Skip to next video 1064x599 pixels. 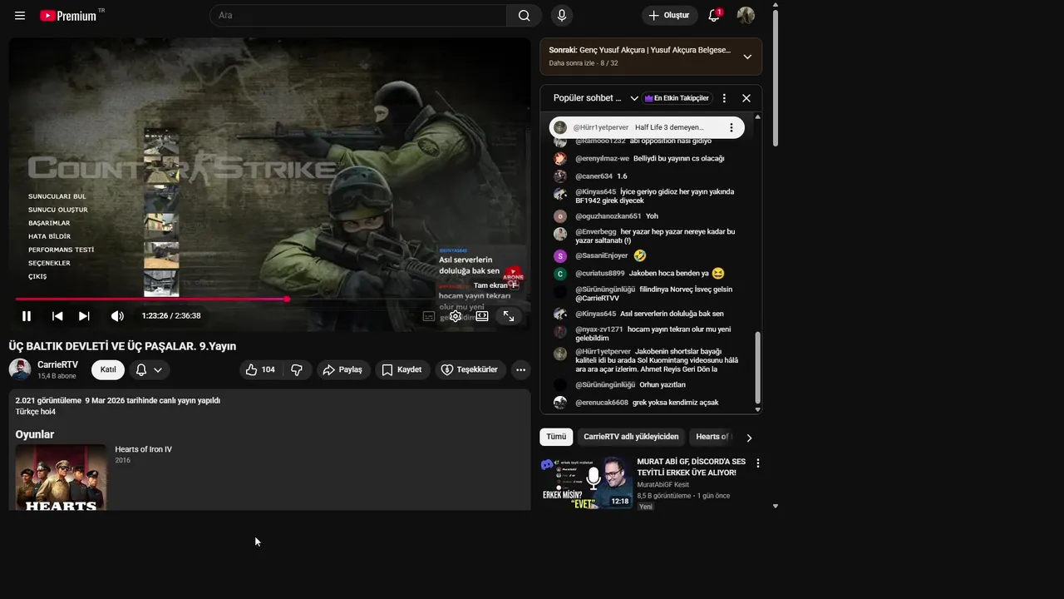pyautogui.click(x=84, y=316)
